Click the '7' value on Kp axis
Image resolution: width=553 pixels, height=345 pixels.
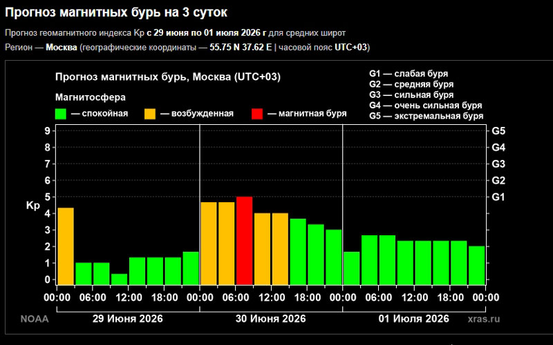click(x=48, y=164)
